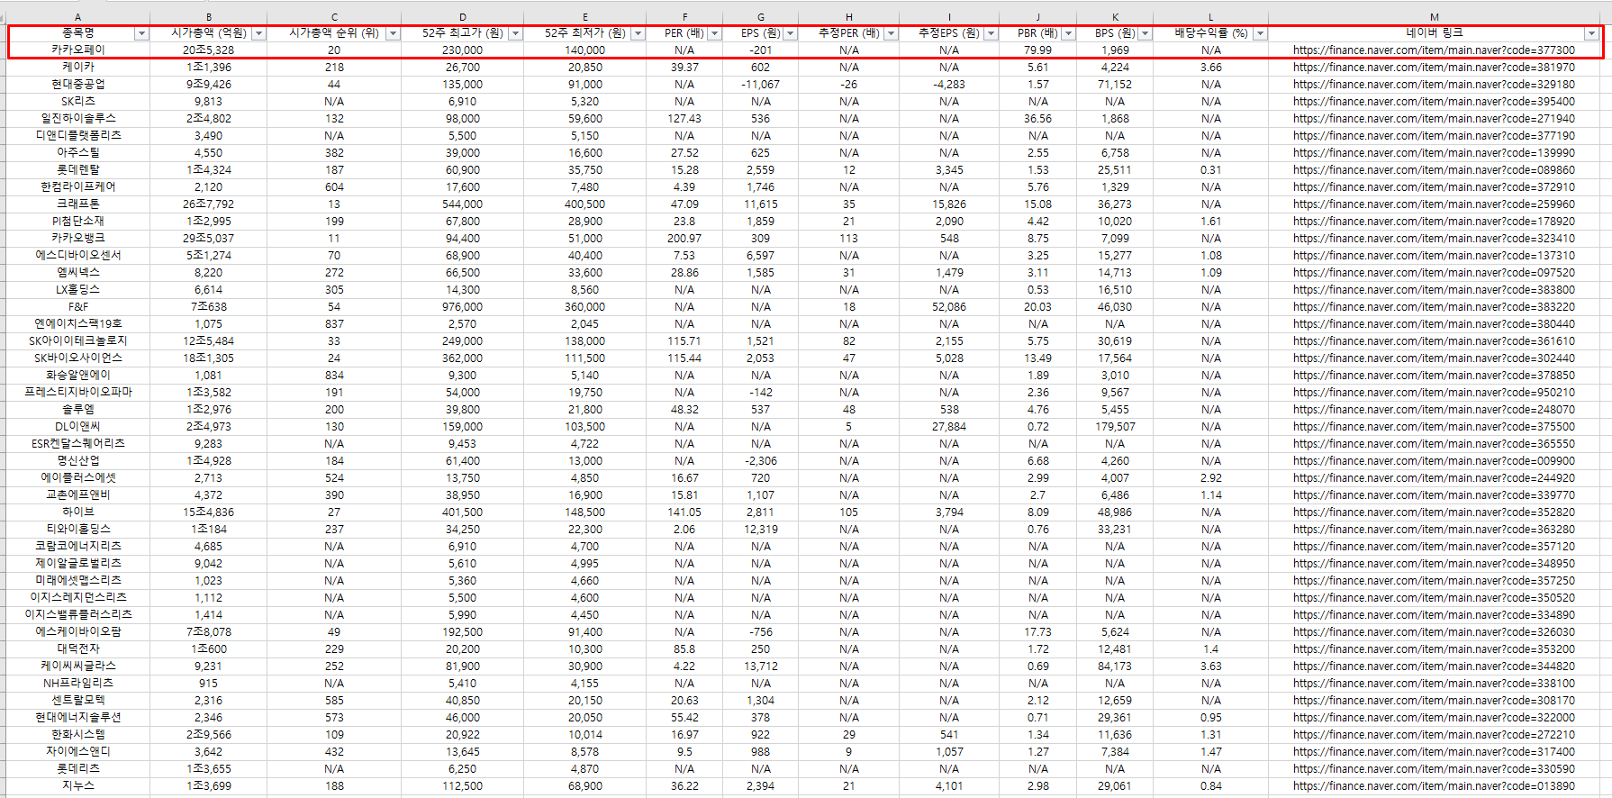Select the dividend yield cell 3.66

click(1211, 68)
